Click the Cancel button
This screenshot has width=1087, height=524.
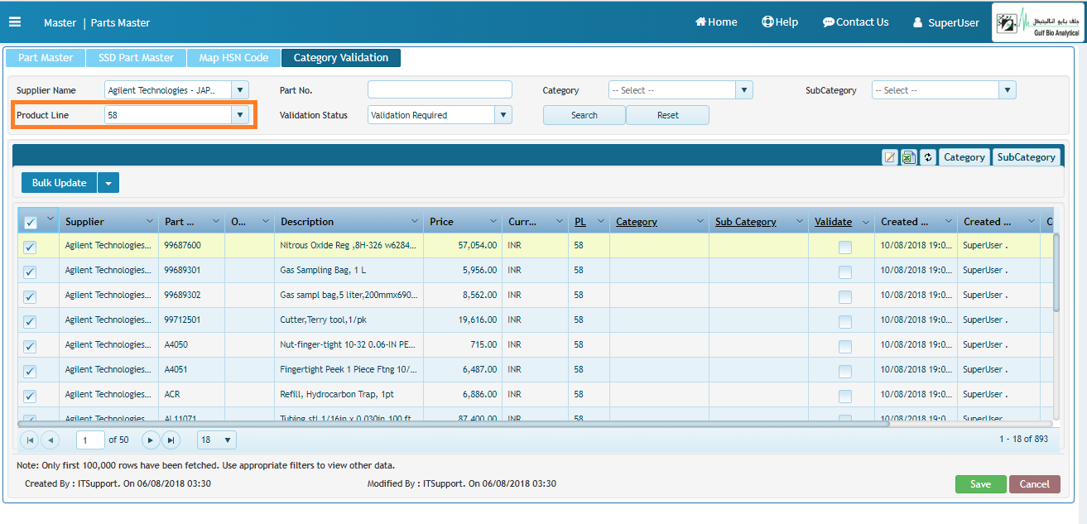1035,484
